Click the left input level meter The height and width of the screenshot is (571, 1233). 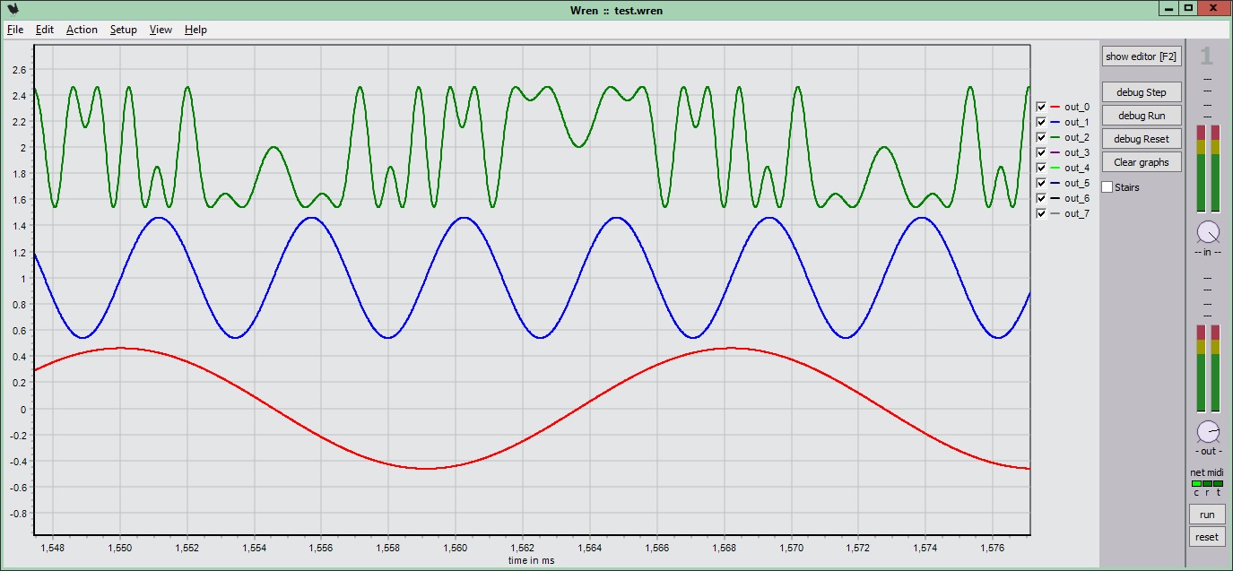(x=1201, y=168)
